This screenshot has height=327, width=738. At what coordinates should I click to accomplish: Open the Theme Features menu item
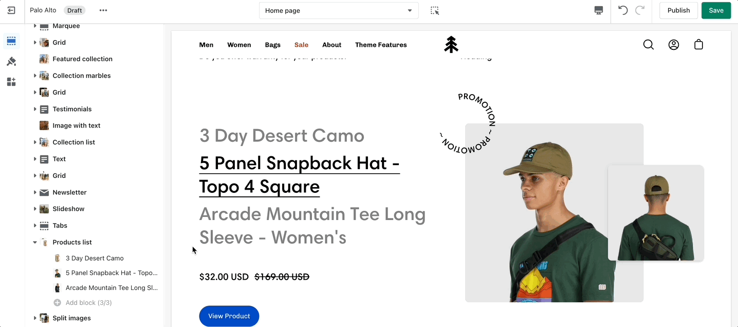click(381, 45)
